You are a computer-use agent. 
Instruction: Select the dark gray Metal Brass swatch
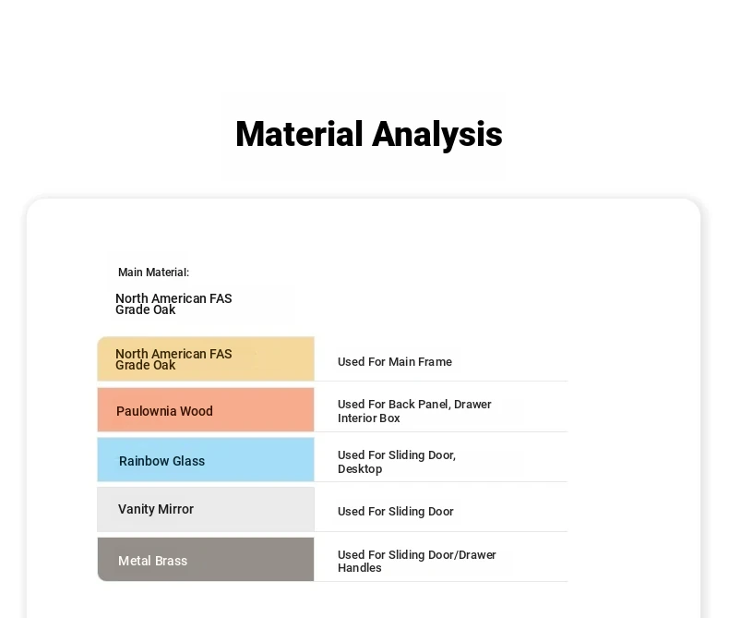click(x=206, y=560)
